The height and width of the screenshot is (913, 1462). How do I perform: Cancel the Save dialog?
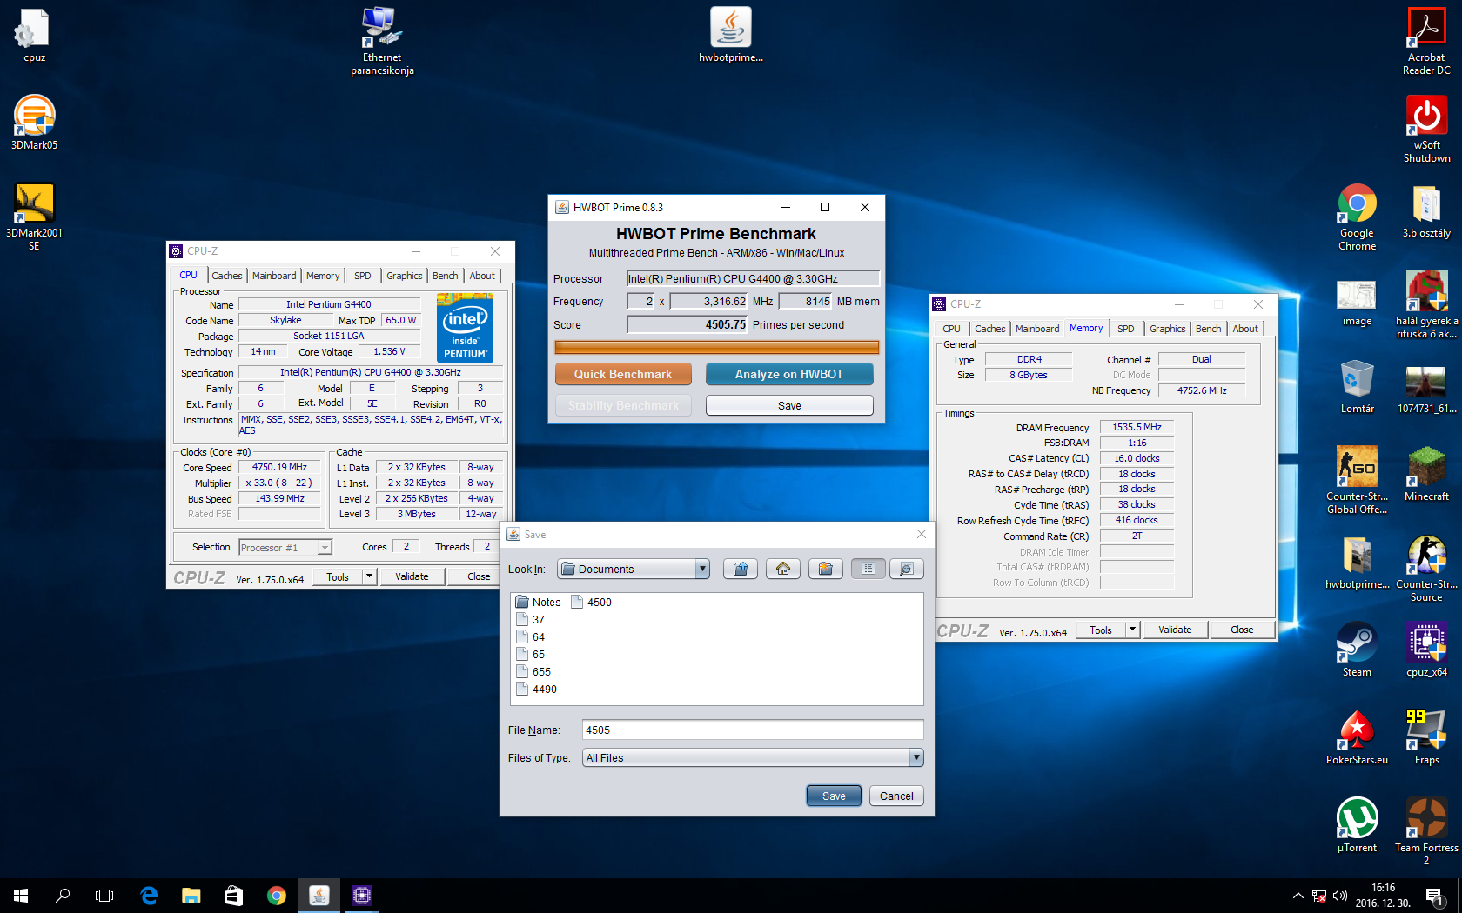pyautogui.click(x=896, y=796)
